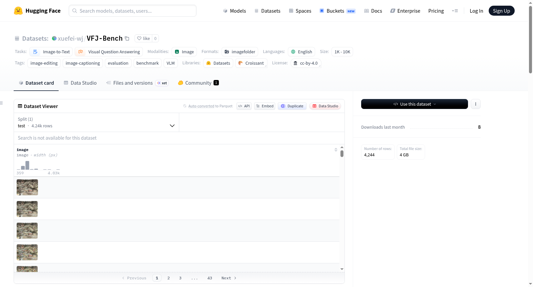Click the like count 0 badge
Image resolution: width=533 pixels, height=287 pixels.
click(155, 38)
